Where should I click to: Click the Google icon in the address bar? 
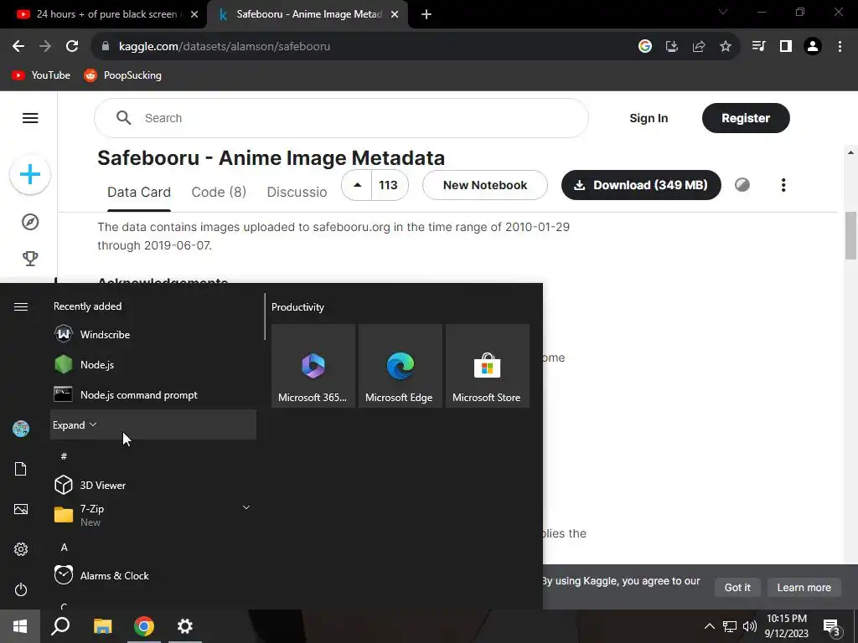click(645, 47)
